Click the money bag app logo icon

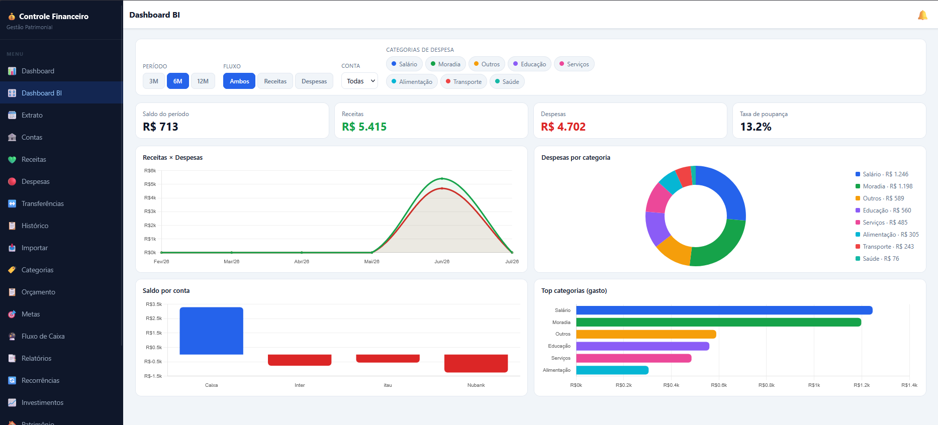pos(12,17)
